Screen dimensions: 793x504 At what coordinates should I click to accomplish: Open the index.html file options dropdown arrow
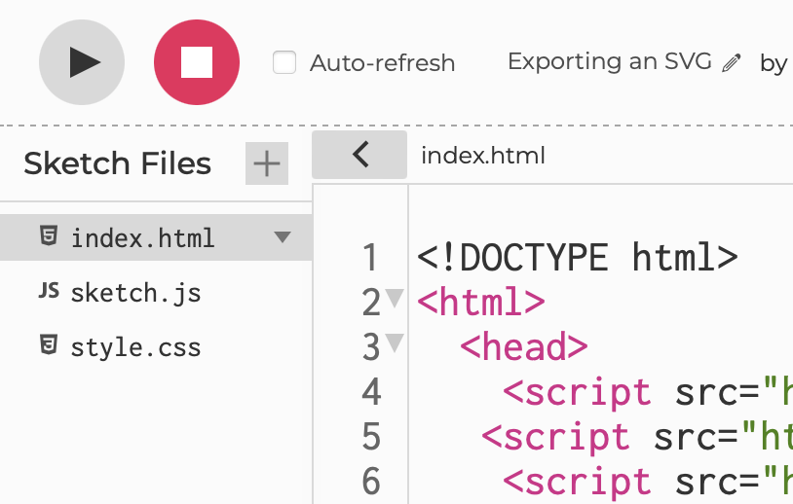[283, 236]
